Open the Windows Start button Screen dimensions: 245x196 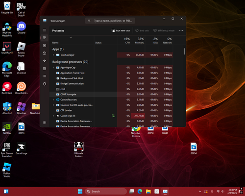click(80, 192)
